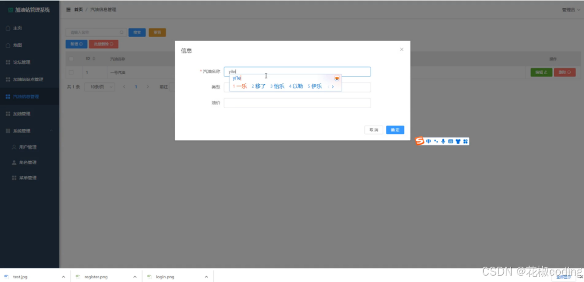The width and height of the screenshot is (584, 282).
Task: Click page number 1 in pagination
Action: [x=136, y=87]
